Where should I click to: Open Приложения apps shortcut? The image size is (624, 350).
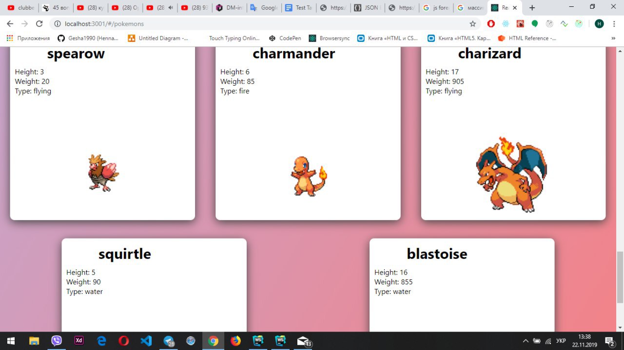28,38
